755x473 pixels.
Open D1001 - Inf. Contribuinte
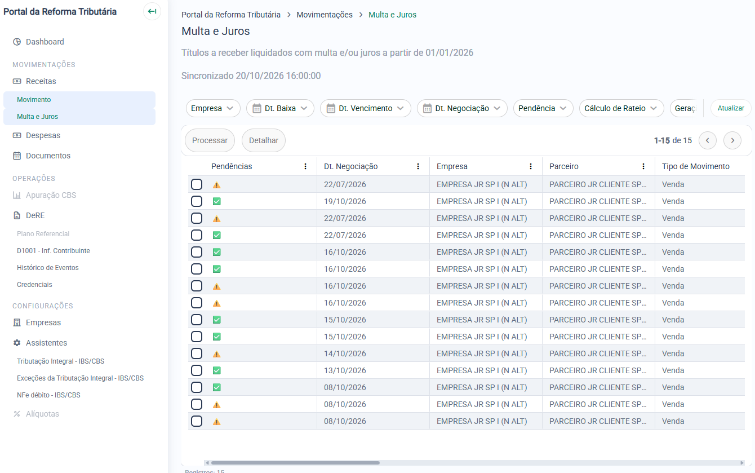click(54, 251)
